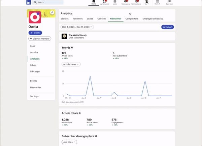Switch to Leads tab
The image size is (202, 146).
[90, 19]
